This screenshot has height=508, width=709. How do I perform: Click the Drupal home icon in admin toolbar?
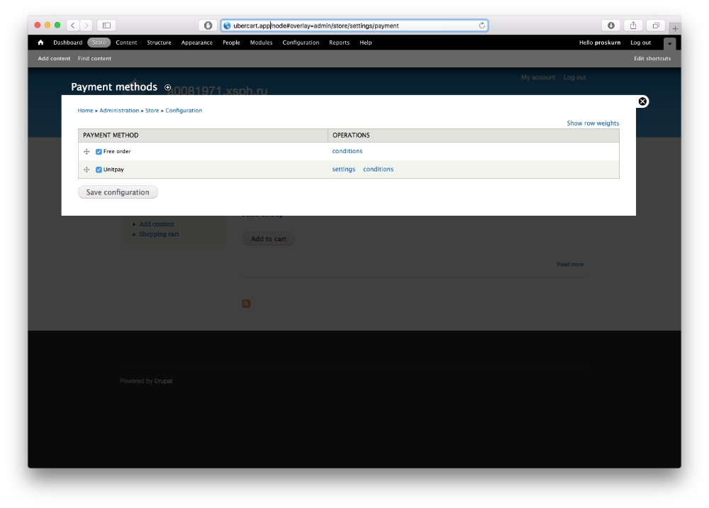40,43
